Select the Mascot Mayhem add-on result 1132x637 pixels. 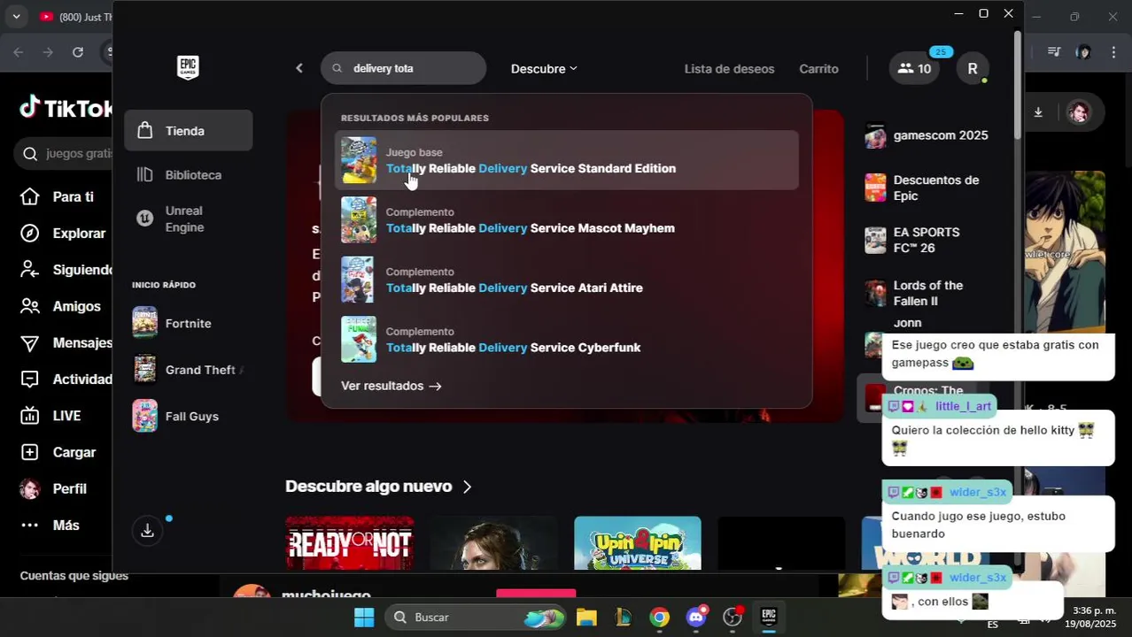click(567, 219)
